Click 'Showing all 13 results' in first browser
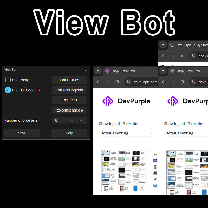Screen dimensions: 208x208 tap(119, 124)
